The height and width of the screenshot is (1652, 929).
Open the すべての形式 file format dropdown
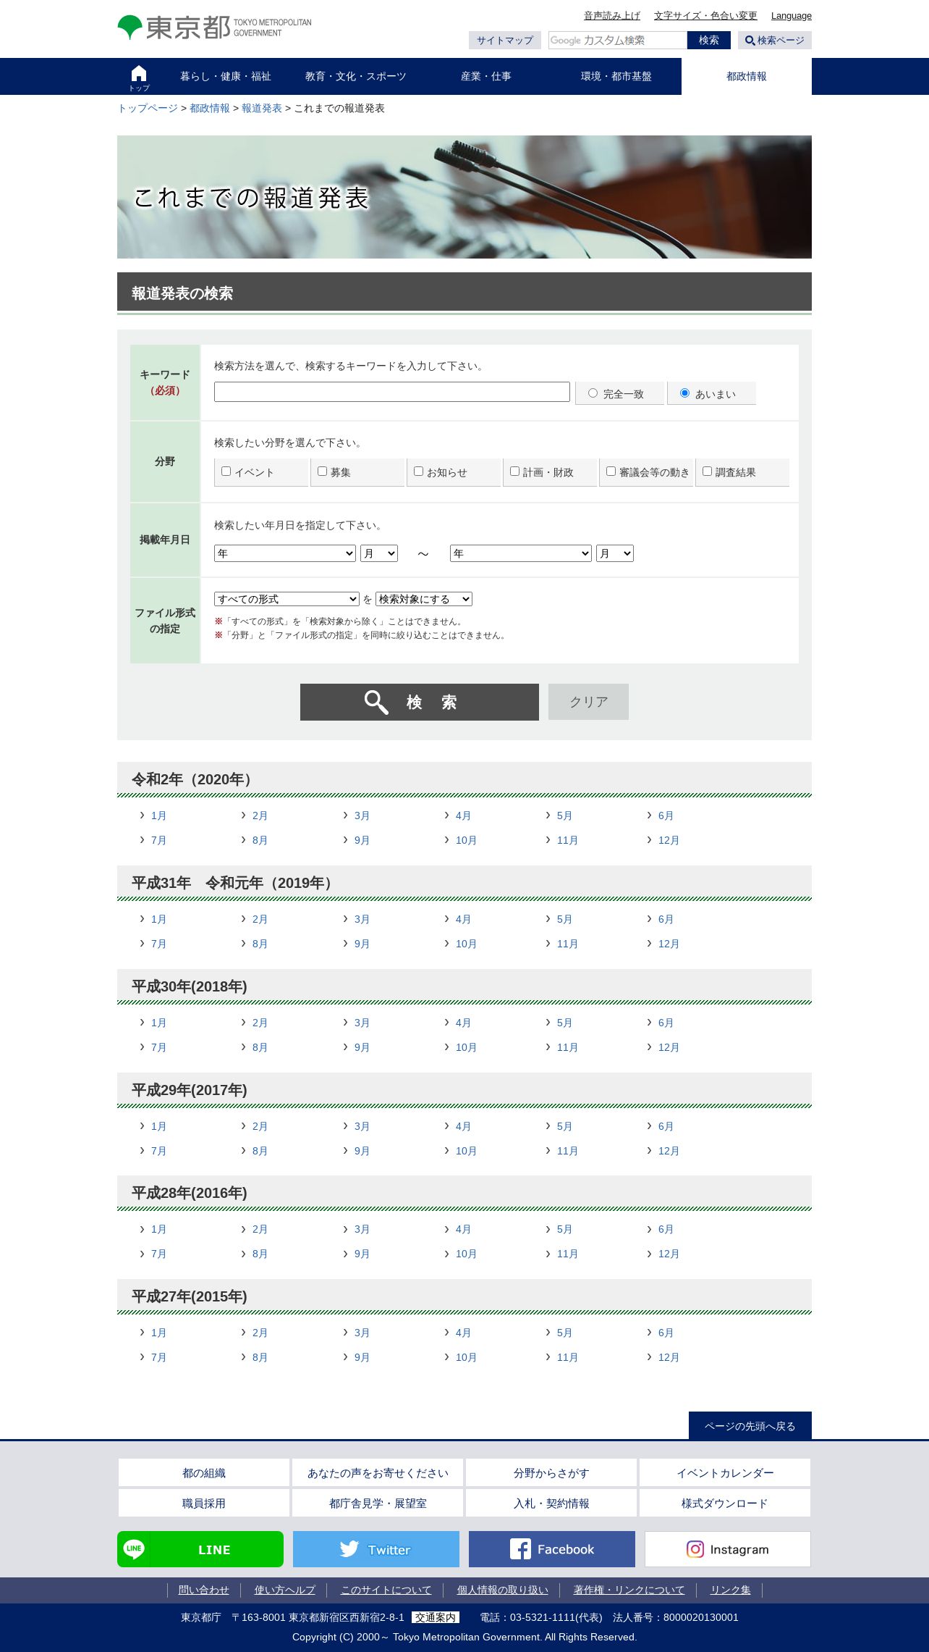coord(287,599)
